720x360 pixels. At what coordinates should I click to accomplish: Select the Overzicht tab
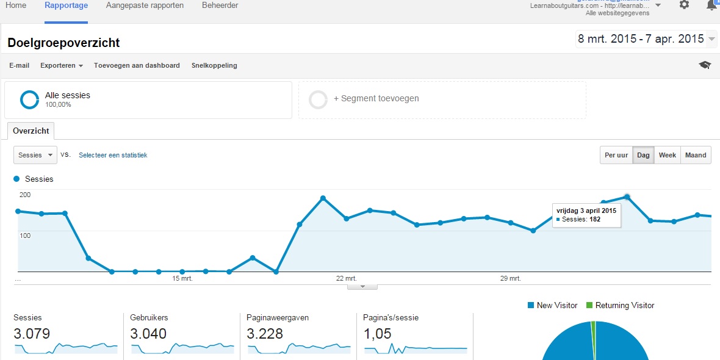pos(31,131)
